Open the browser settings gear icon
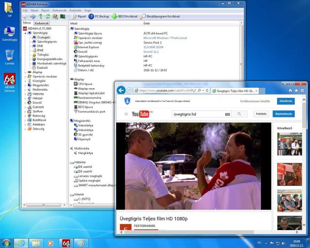 click(302, 90)
